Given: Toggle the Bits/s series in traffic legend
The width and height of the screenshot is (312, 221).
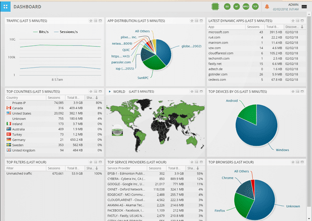Looking at the screenshot, I should (x=41, y=32).
